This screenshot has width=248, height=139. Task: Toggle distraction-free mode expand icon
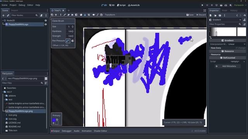click(205, 10)
